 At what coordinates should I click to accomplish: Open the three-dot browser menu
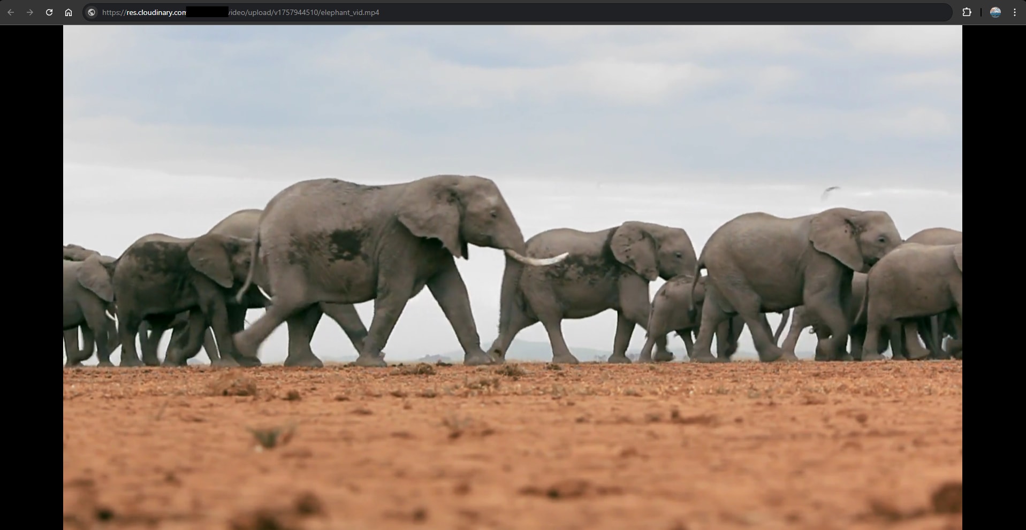pyautogui.click(x=1015, y=12)
